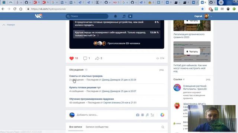Open the post's comments via the speech-bubble icon
Image resolution: width=238 pixels, height=133 pixels.
(85, 58)
